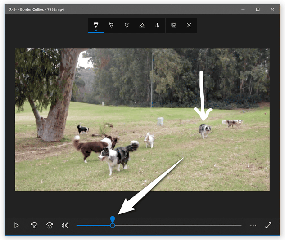Skip back 10 seconds

(x=34, y=225)
